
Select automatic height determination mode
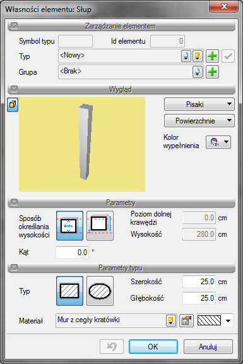pyautogui.click(x=69, y=225)
